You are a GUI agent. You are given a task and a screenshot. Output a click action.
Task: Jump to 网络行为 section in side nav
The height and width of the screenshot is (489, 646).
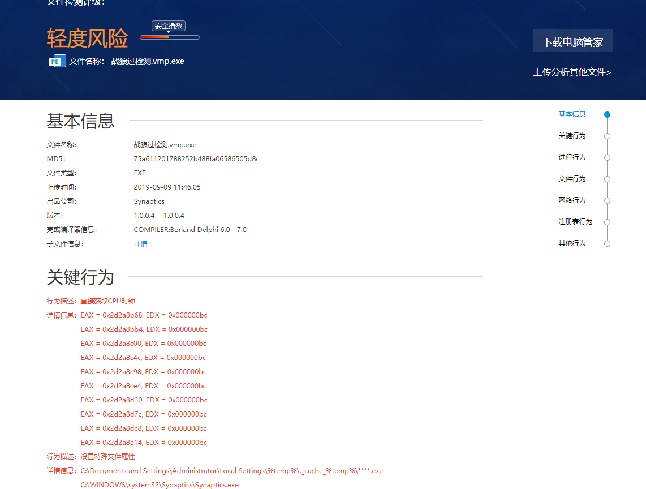coord(572,200)
